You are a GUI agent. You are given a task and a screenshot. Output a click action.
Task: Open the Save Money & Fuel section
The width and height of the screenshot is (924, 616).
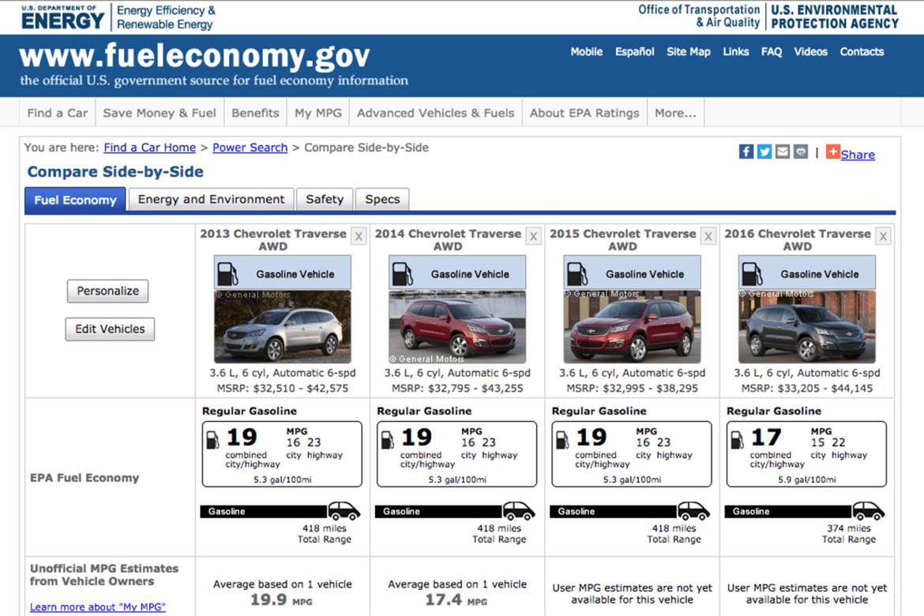tap(160, 112)
